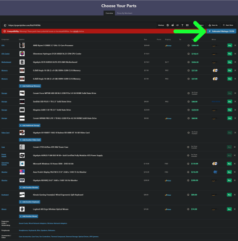The height and width of the screenshot is (241, 238).
Task: Switch to the Overview tab
Action: 109,13
